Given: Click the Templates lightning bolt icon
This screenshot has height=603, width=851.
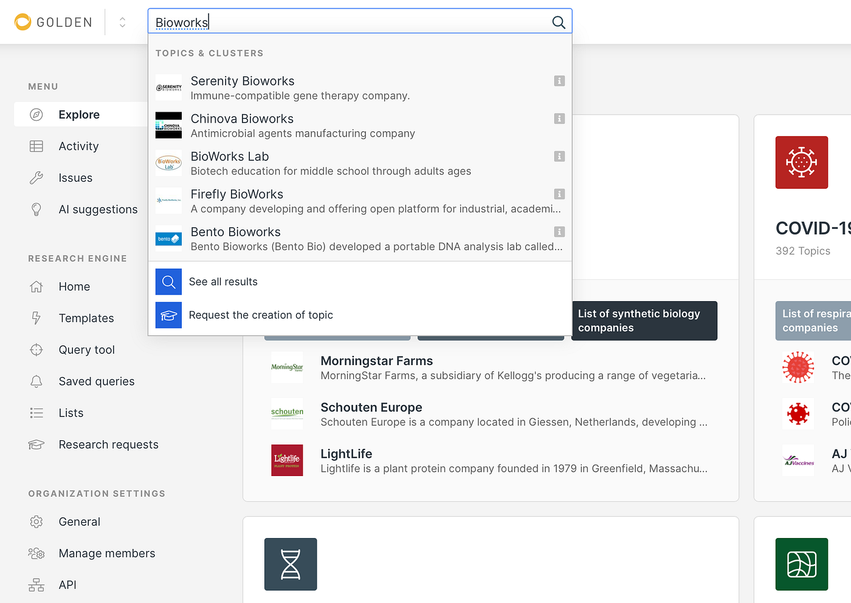Looking at the screenshot, I should click(x=36, y=318).
